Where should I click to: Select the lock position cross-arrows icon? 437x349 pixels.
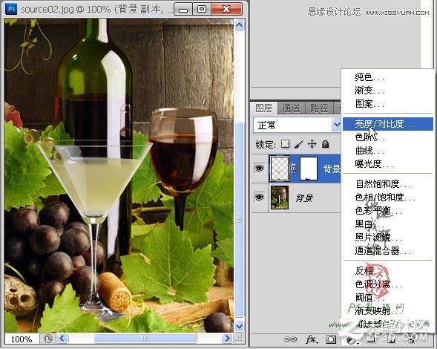coord(312,144)
